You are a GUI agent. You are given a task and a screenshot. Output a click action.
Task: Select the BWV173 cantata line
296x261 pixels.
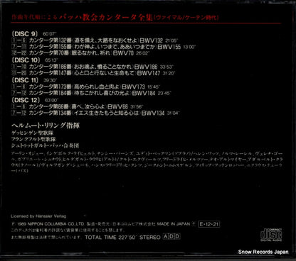tap(86, 87)
